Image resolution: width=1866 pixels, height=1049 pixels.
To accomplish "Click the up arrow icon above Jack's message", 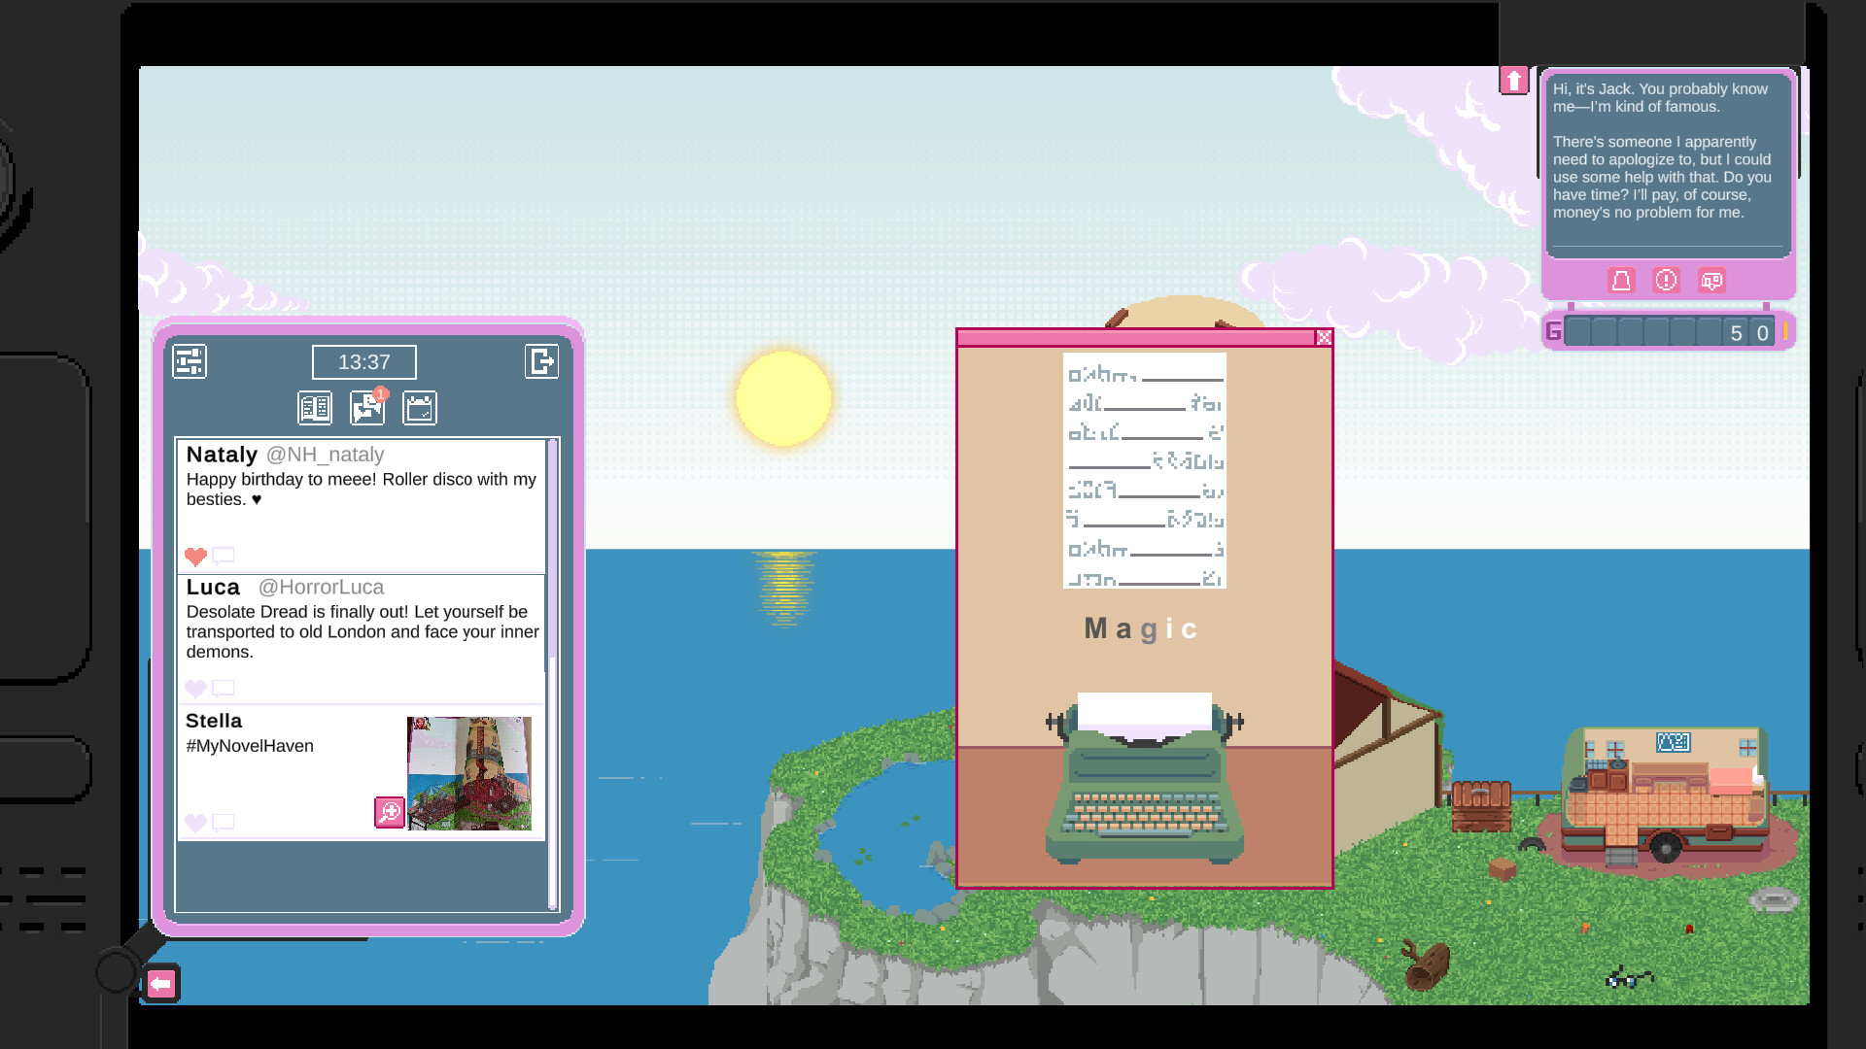I will coord(1514,80).
